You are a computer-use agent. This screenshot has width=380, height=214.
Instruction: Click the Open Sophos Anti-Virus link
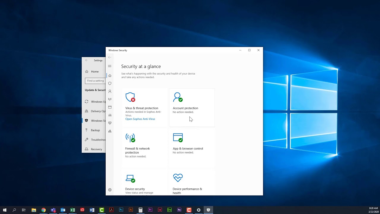(x=140, y=119)
